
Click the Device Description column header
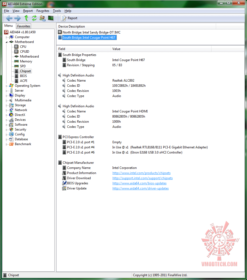click(136, 26)
